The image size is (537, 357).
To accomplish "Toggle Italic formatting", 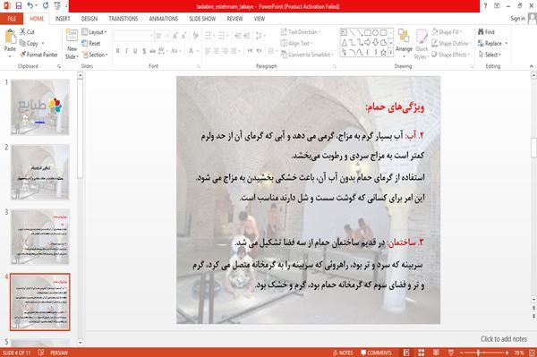I will (126, 51).
